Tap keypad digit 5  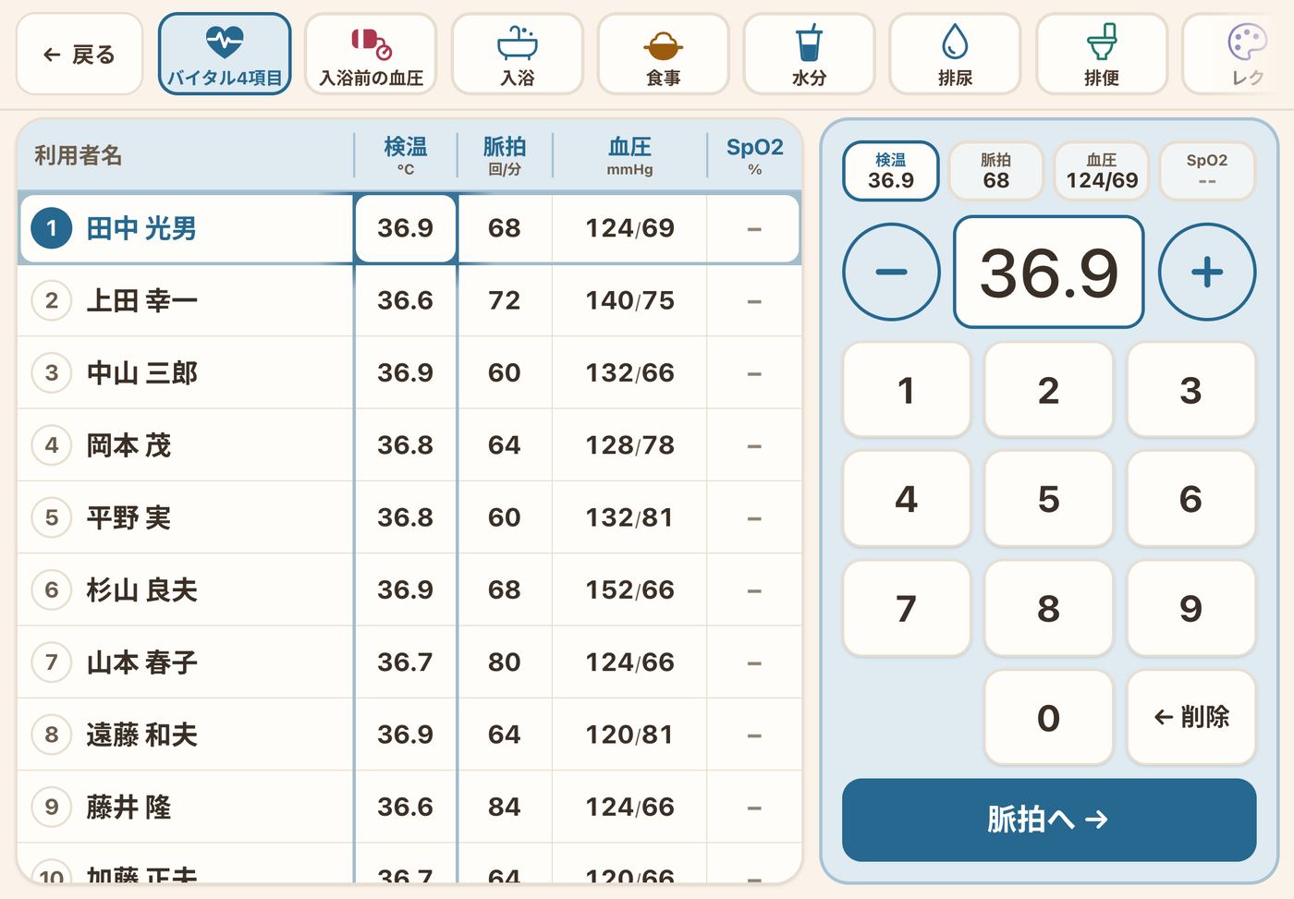pos(1048,499)
